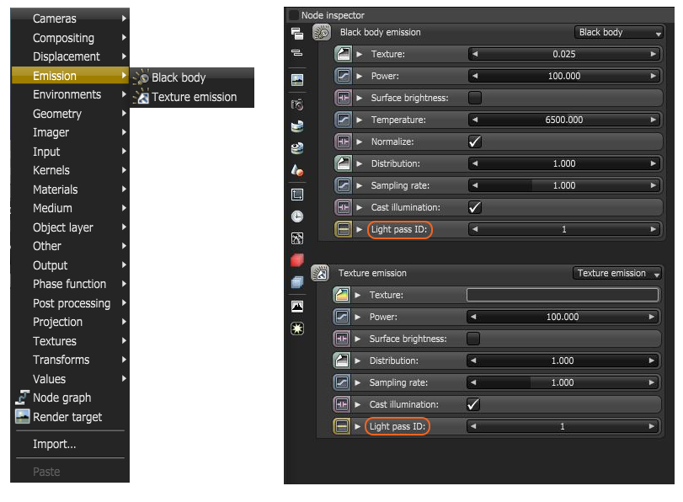Click the starburst icon at bottom of sidebar
The width and height of the screenshot is (683, 502).
coord(296,328)
